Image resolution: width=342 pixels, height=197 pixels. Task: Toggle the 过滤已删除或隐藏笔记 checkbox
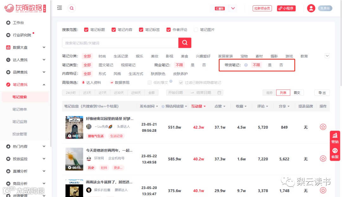click(x=181, y=83)
